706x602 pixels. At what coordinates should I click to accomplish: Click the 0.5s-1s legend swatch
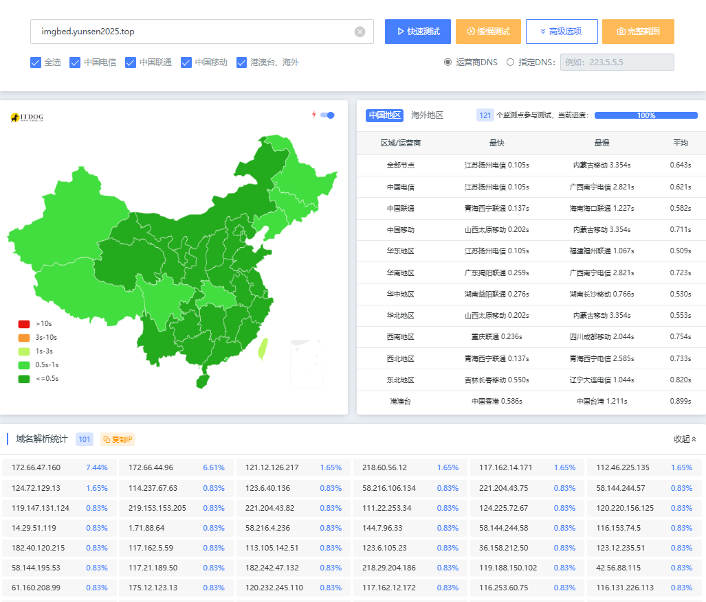click(x=24, y=365)
